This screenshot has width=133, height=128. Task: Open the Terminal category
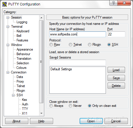click(17, 27)
